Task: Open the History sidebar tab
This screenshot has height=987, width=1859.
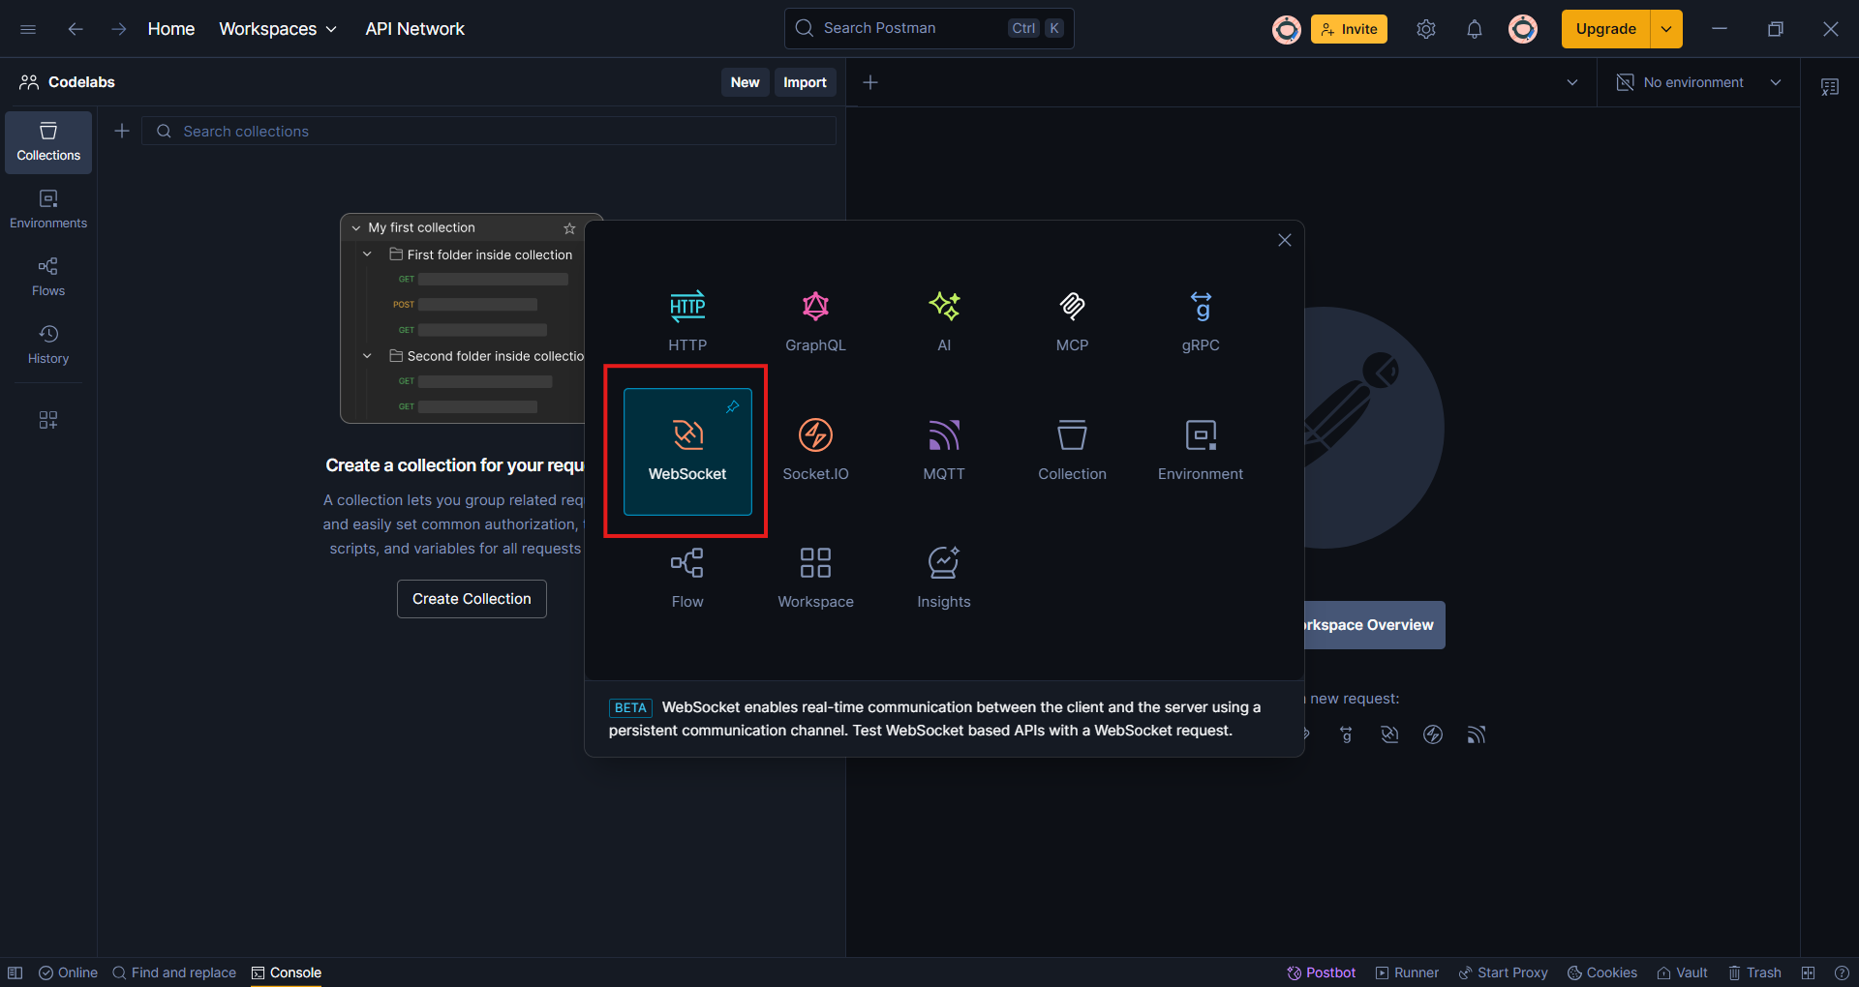Action: [x=48, y=344]
